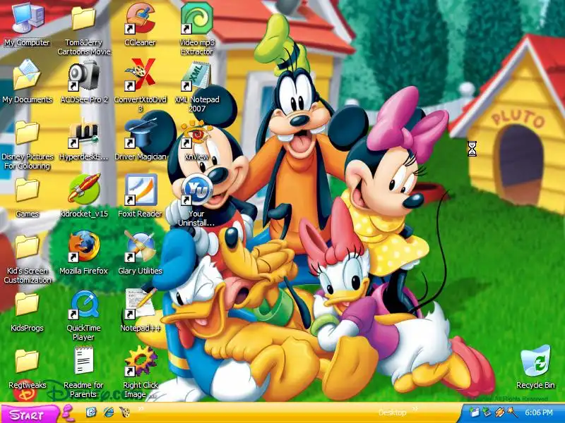Click the second system tray icon
This screenshot has height=423, width=565.
pyautogui.click(x=487, y=412)
